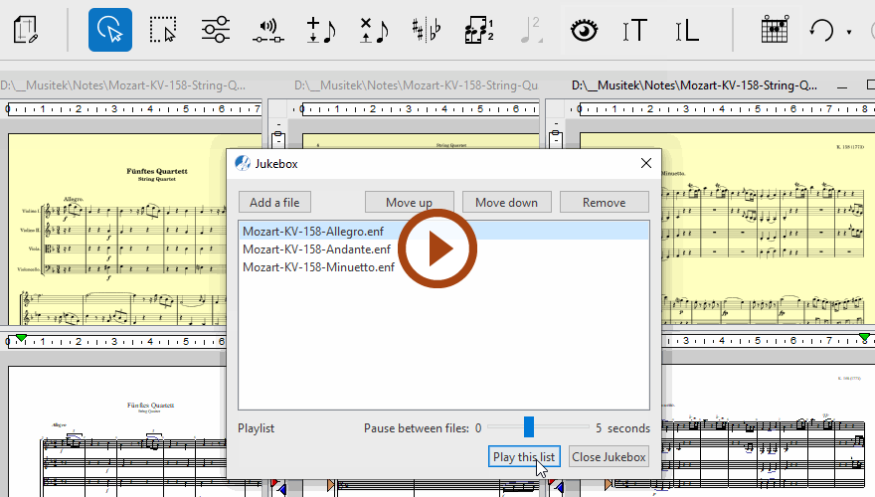Select the text insertion T tool
The width and height of the screenshot is (875, 497).
click(635, 30)
